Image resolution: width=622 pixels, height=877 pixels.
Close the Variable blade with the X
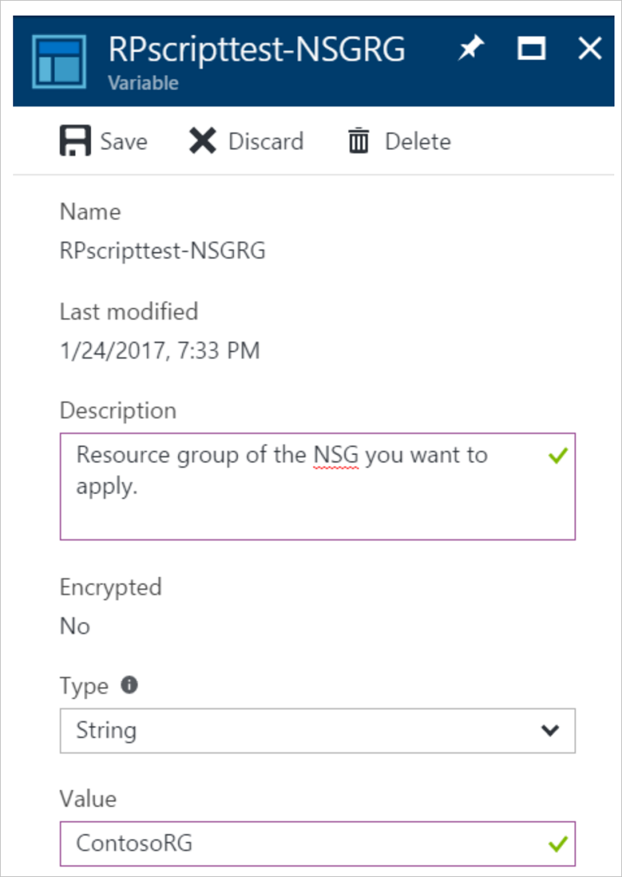coord(589,47)
